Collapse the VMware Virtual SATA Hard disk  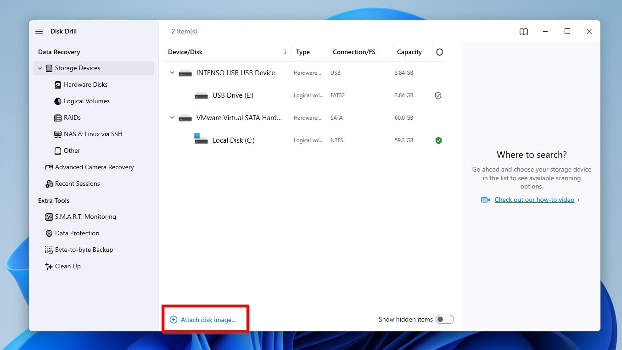pos(172,117)
